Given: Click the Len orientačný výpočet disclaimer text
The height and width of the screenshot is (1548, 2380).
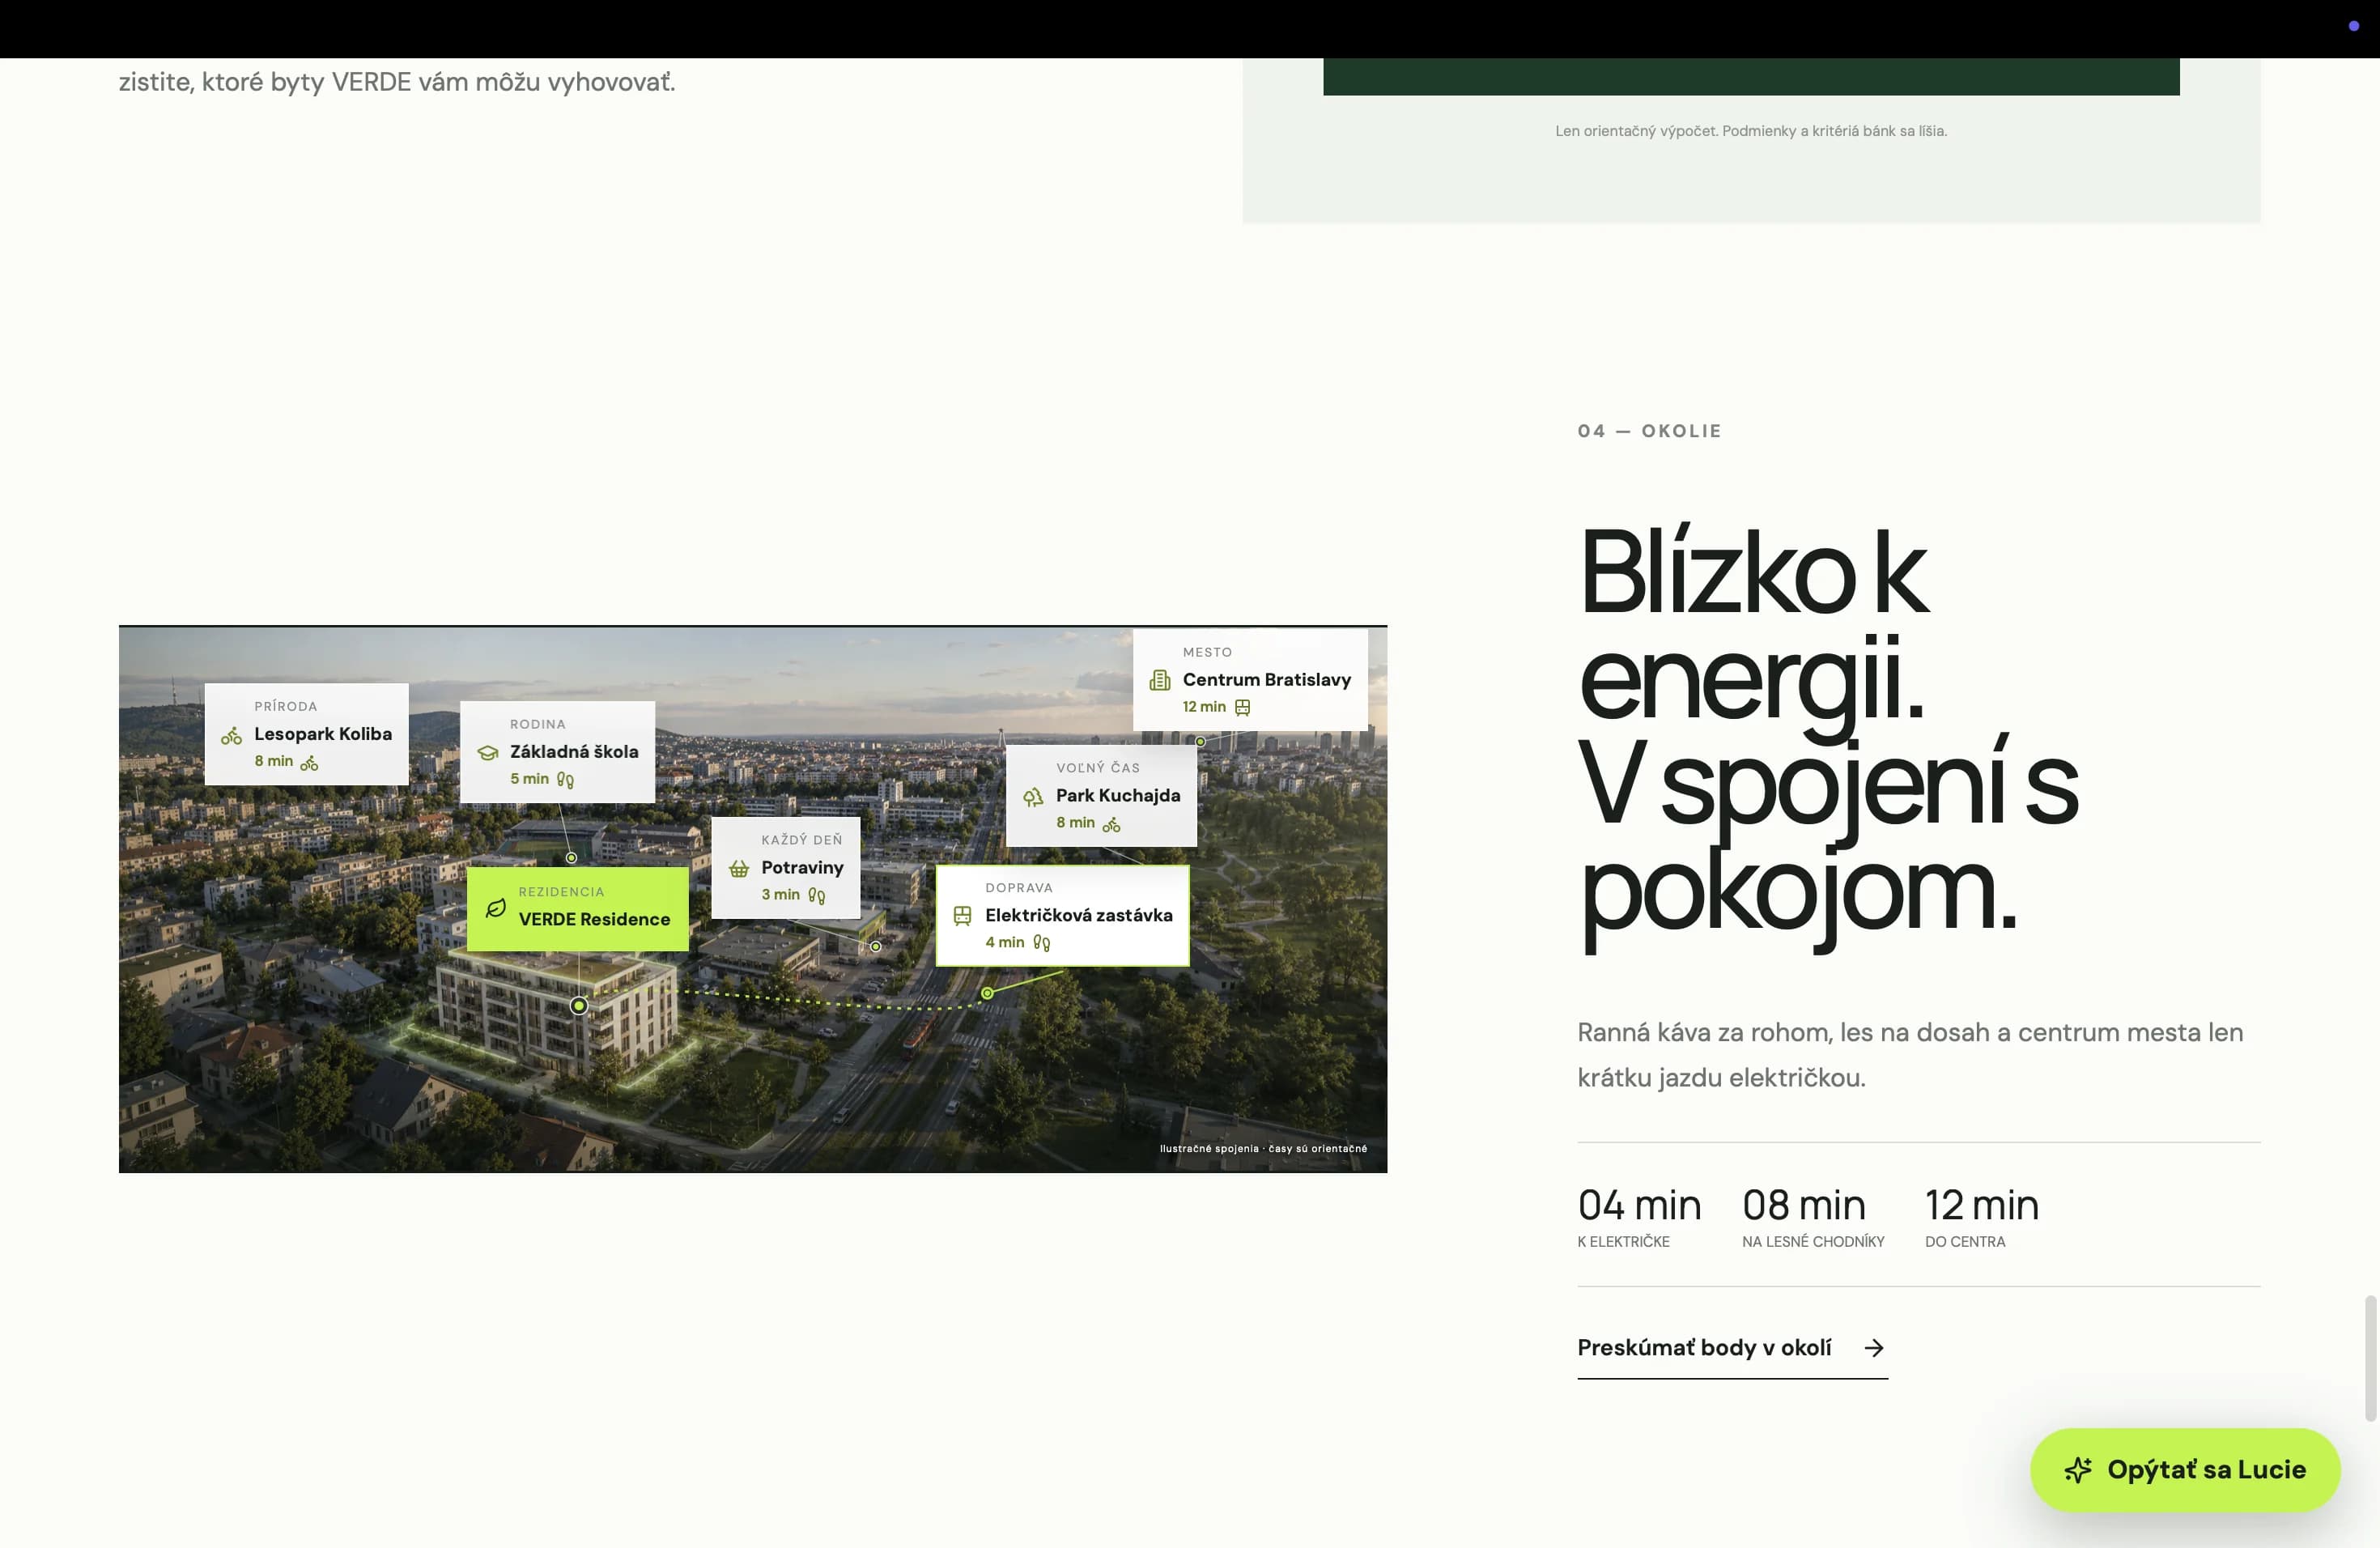Looking at the screenshot, I should tap(1751, 131).
